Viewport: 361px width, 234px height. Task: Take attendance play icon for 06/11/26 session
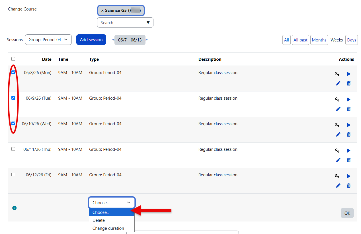(x=348, y=151)
